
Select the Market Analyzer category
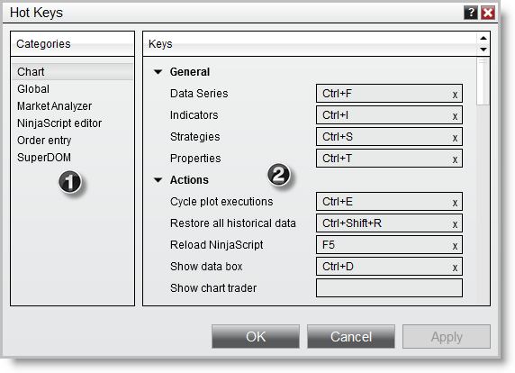click(73, 105)
